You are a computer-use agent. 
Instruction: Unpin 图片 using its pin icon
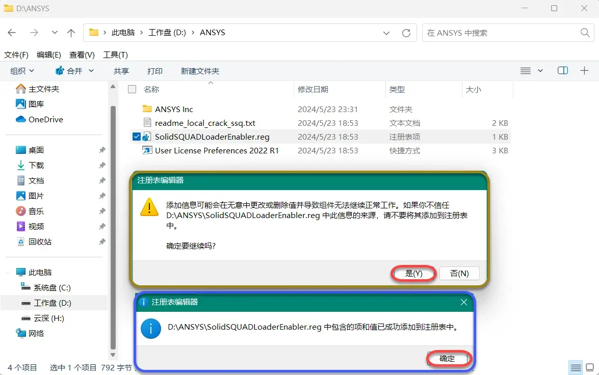[x=102, y=196]
